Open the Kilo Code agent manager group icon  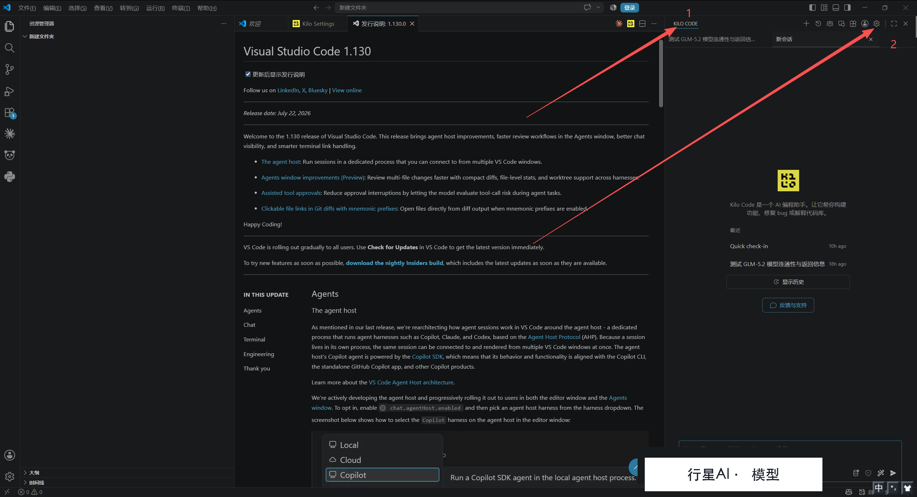coord(830,24)
